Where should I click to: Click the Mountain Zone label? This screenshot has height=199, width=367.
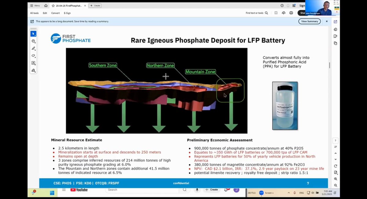pyautogui.click(x=201, y=72)
